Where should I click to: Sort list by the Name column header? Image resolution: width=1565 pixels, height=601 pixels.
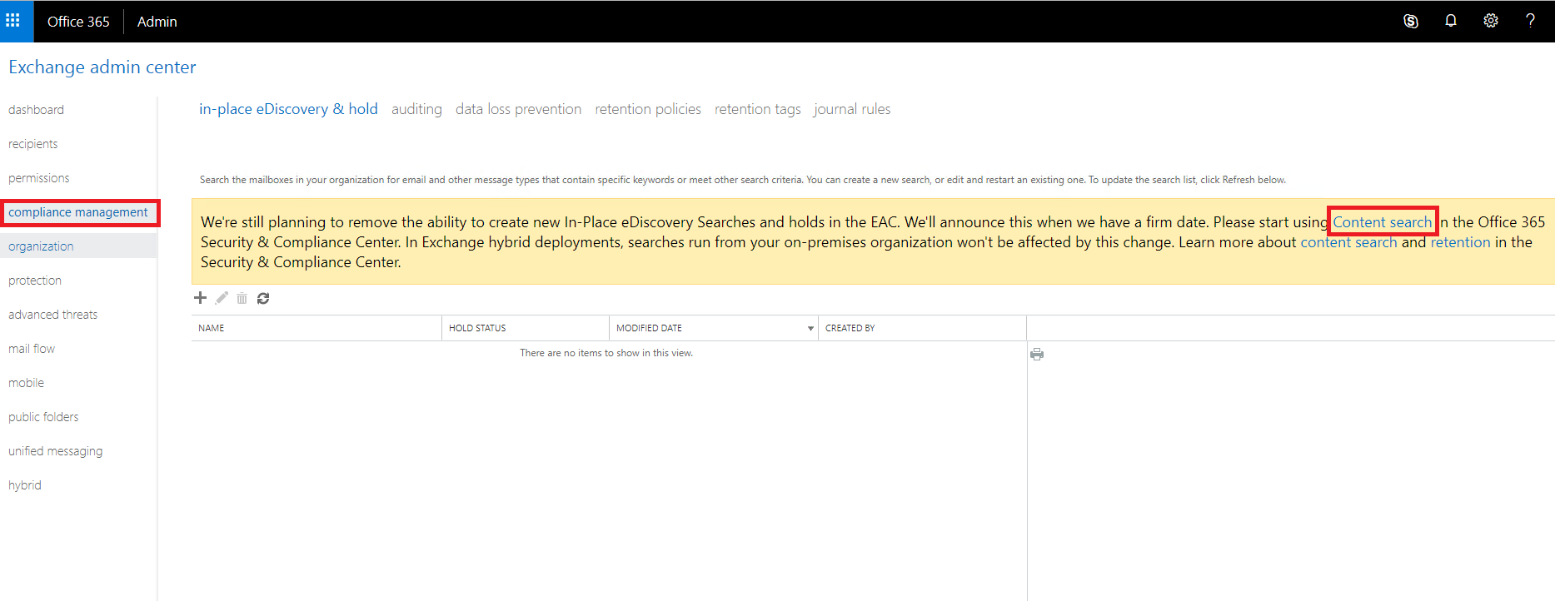pyautogui.click(x=316, y=328)
